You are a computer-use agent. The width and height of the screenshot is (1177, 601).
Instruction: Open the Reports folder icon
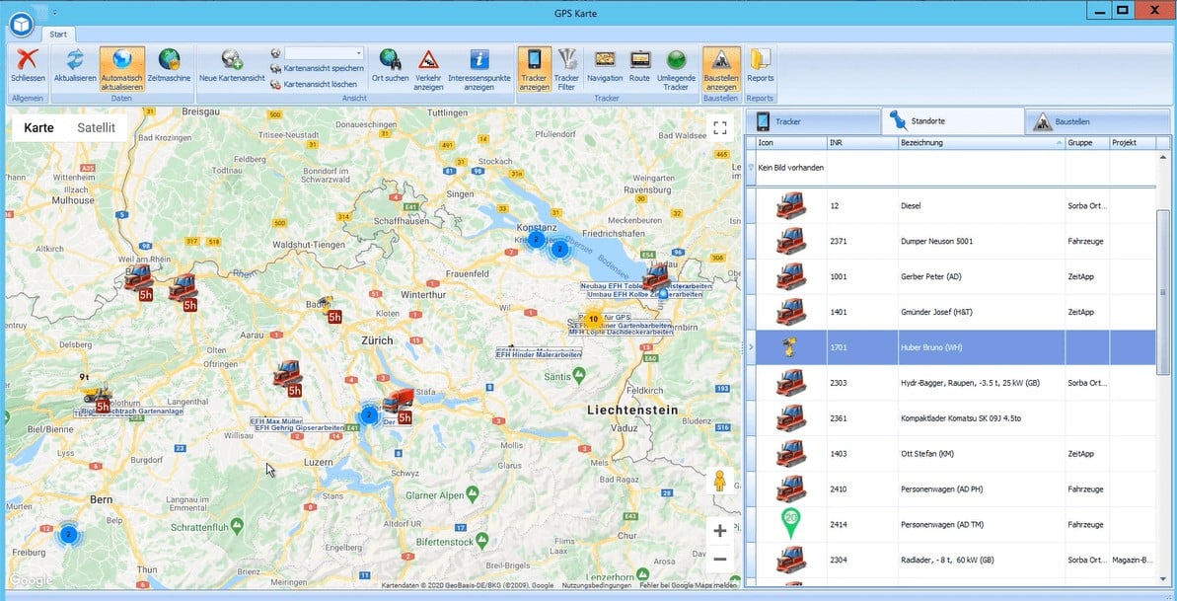(760, 60)
